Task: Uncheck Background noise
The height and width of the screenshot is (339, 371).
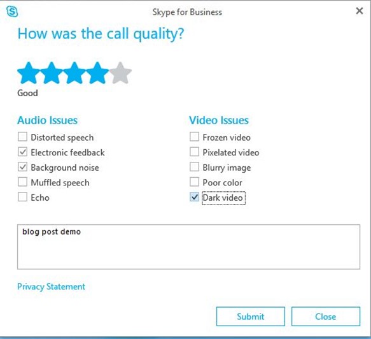Action: (22, 167)
